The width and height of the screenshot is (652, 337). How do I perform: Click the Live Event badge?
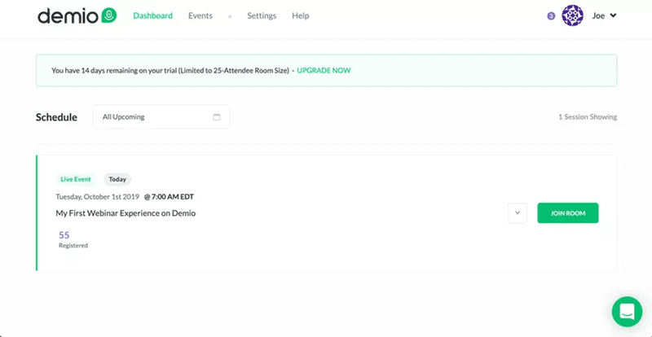point(76,179)
